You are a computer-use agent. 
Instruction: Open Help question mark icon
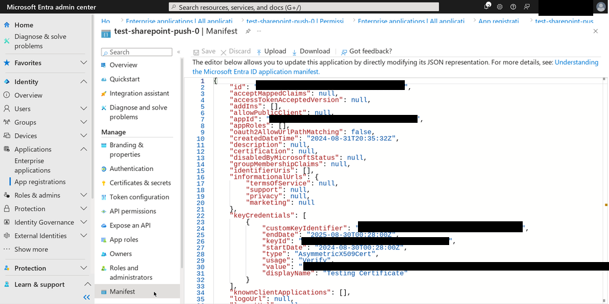coord(513,7)
